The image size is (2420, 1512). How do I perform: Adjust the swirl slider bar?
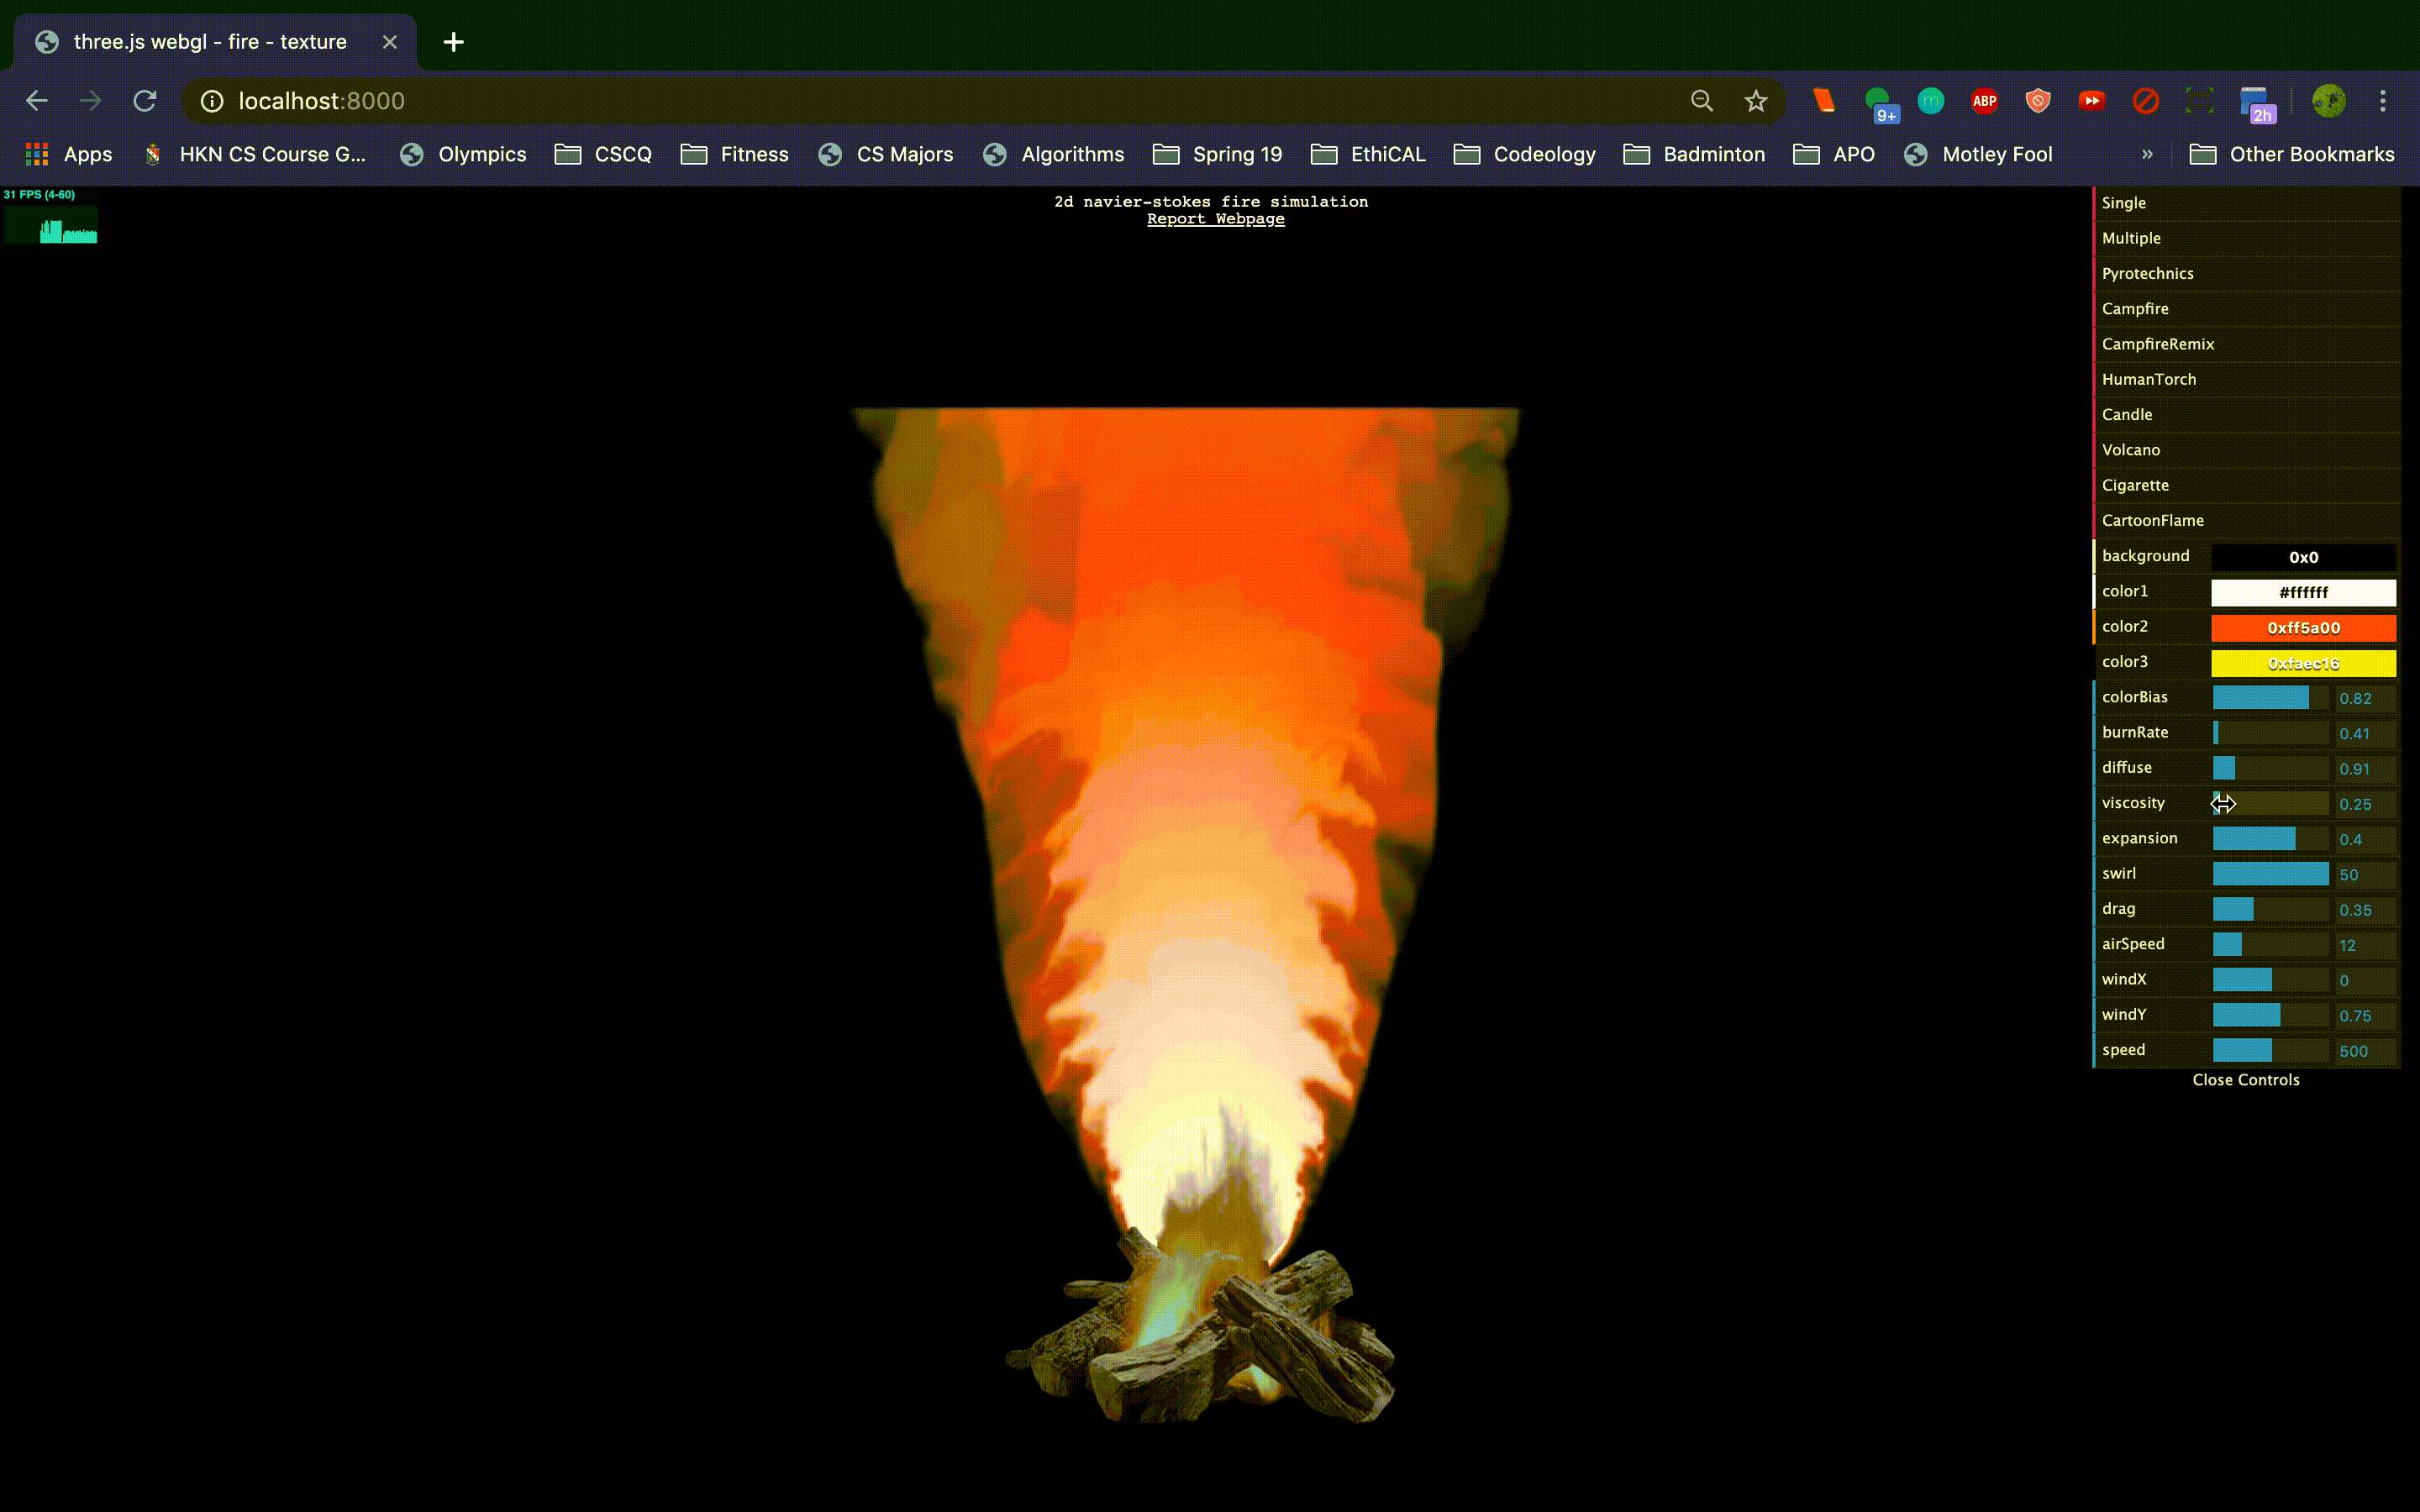(x=2270, y=874)
